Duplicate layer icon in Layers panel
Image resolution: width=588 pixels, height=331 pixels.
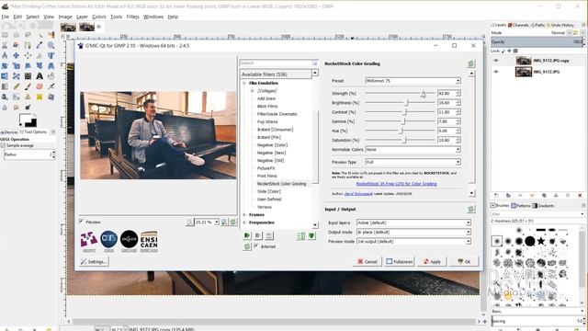(544, 196)
